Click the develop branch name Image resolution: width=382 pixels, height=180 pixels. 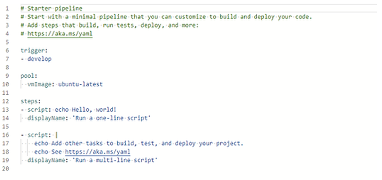(x=39, y=59)
